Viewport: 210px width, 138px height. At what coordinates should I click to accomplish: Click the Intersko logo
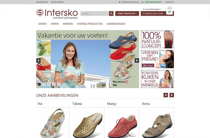[x=57, y=14]
